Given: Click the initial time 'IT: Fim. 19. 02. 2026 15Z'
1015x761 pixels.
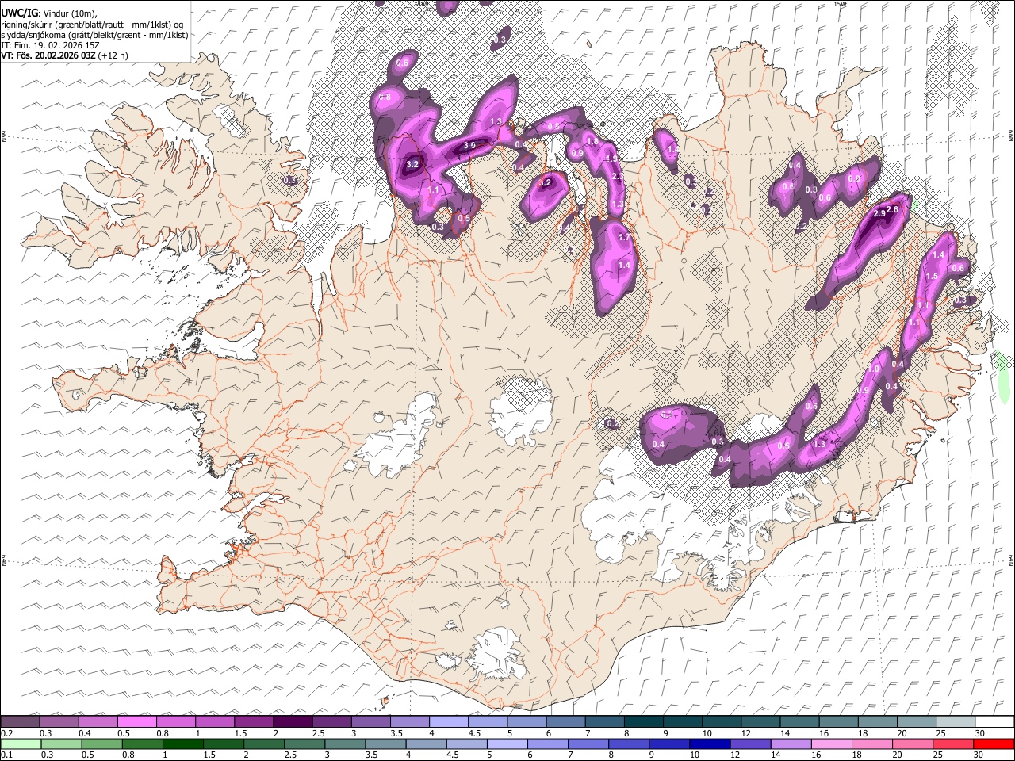Looking at the screenshot, I should coord(50,45).
